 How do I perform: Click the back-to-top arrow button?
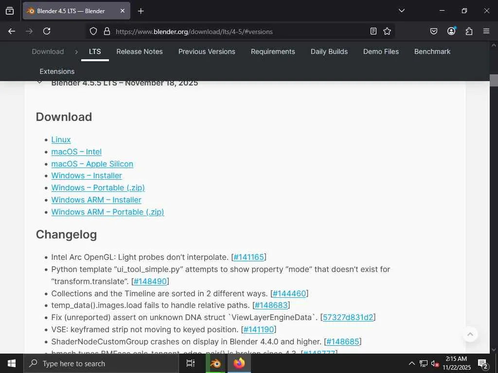pyautogui.click(x=470, y=334)
